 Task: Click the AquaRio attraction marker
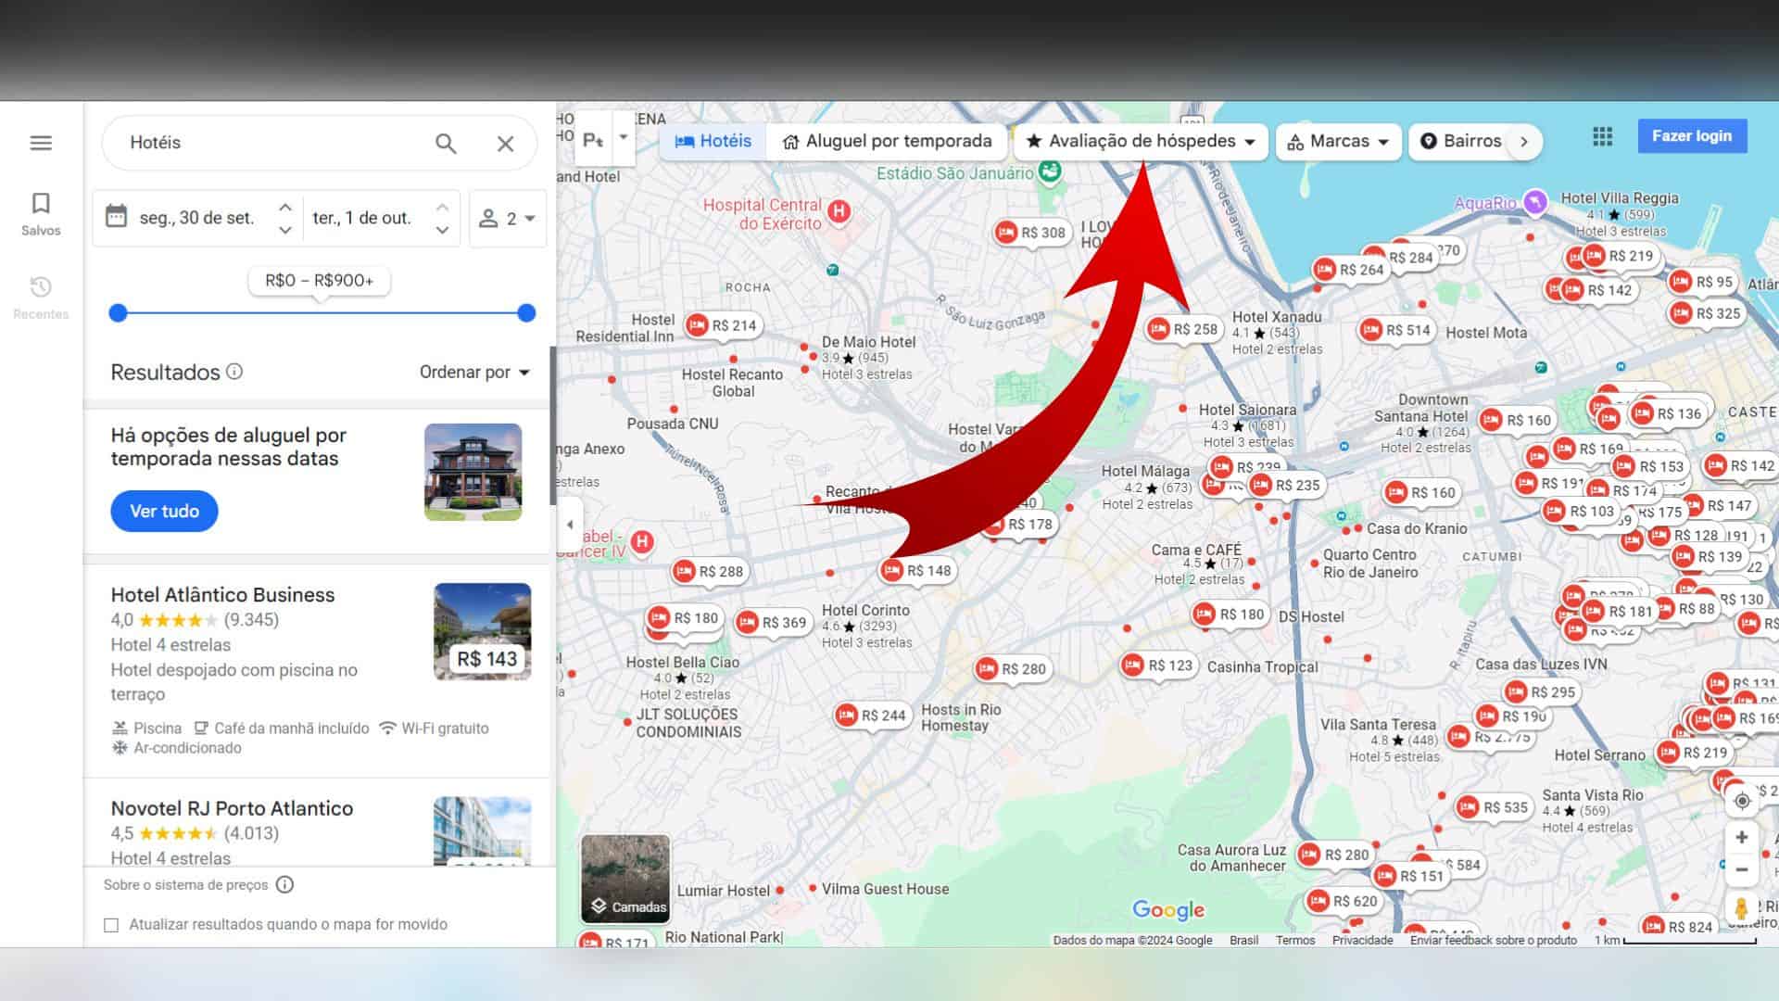click(1535, 202)
